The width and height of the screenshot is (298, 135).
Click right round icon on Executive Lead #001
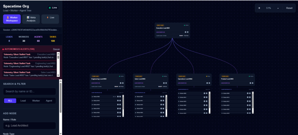pos(188,32)
